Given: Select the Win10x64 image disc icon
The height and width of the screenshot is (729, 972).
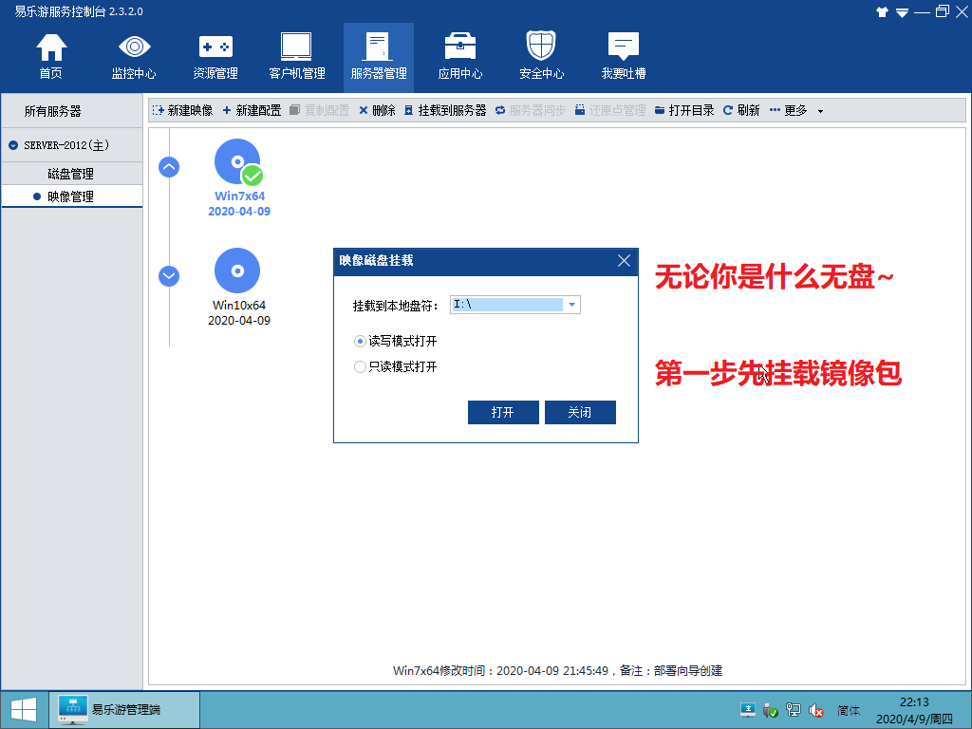Looking at the screenshot, I should [x=237, y=271].
